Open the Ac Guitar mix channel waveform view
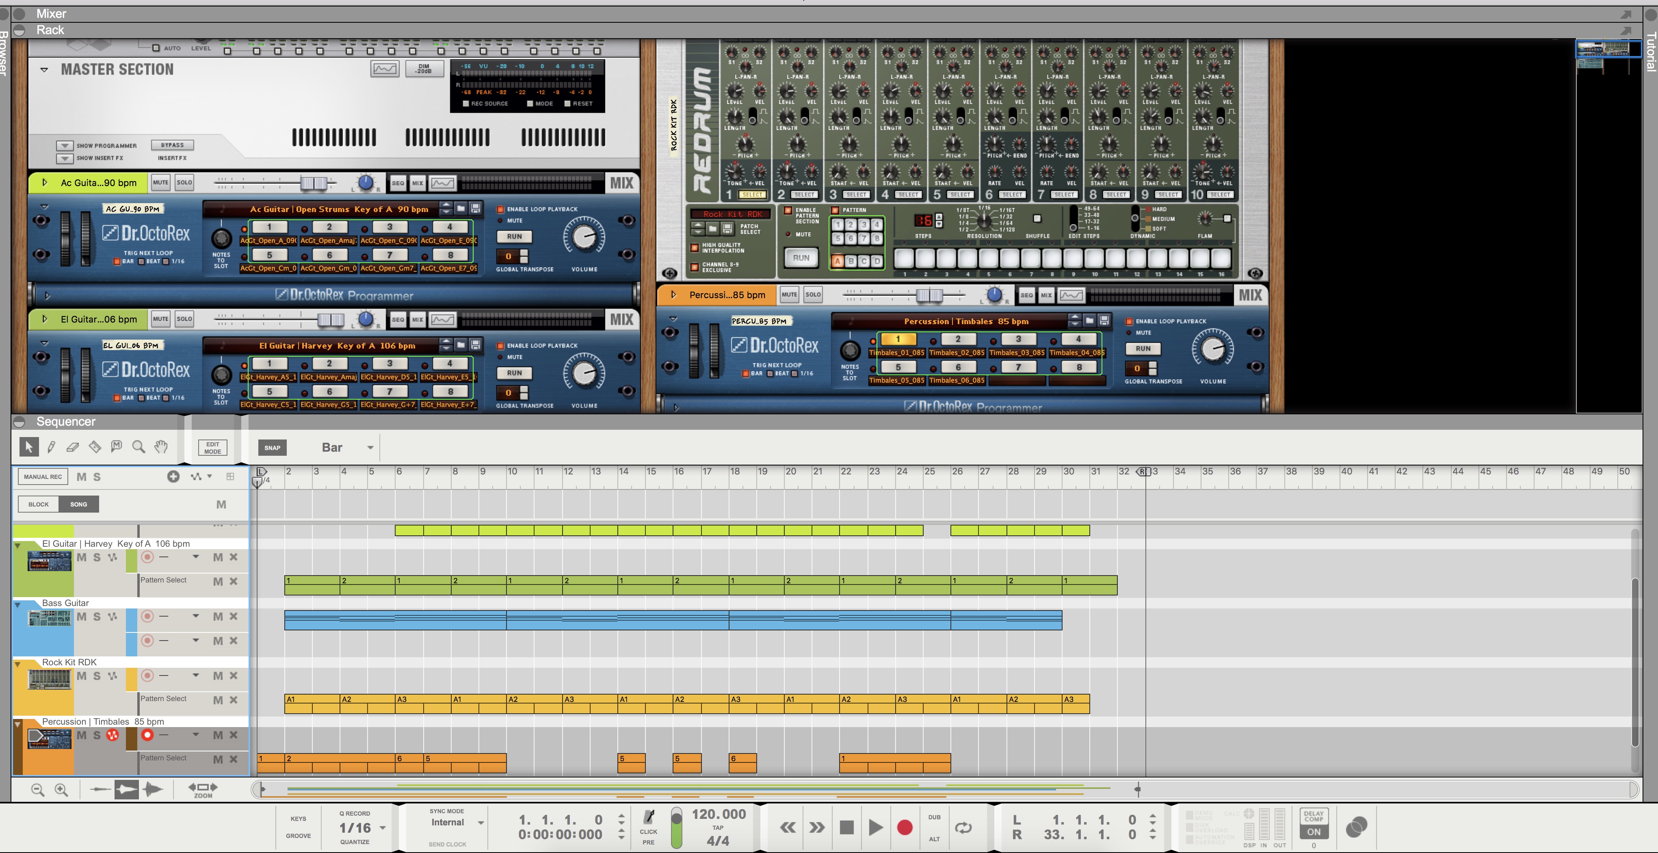 pyautogui.click(x=443, y=183)
